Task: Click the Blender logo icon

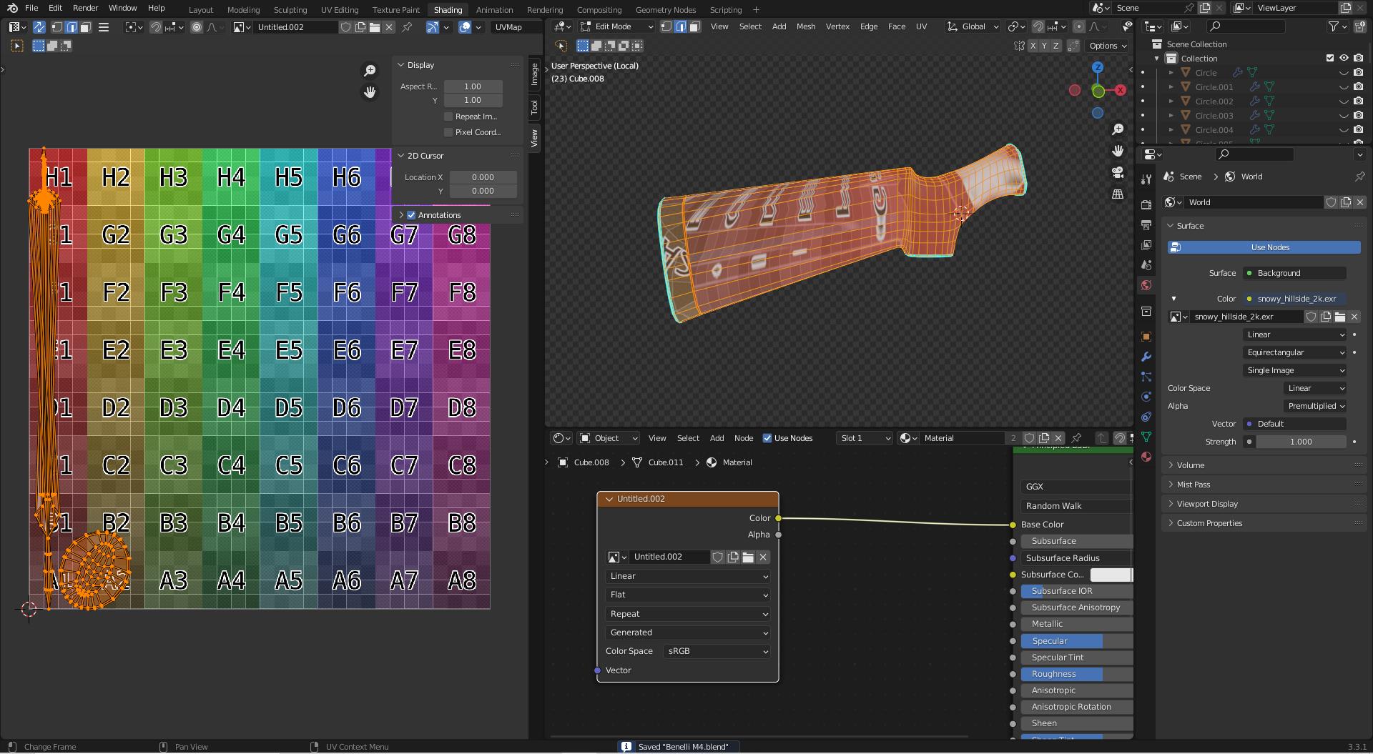Action: (x=12, y=8)
